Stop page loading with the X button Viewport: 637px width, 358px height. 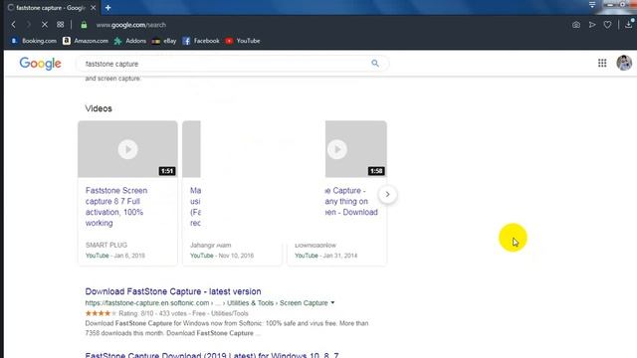point(44,25)
